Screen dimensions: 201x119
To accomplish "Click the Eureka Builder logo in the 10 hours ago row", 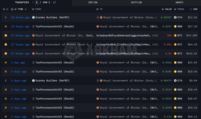I will [x=33, y=17].
